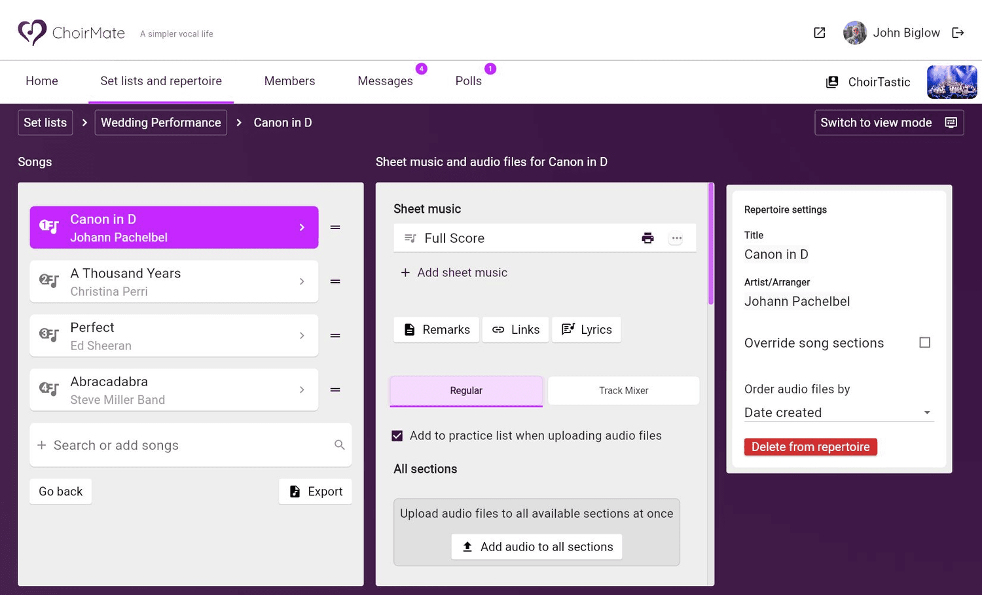Click Switch to view mode button
Viewport: 982px width, 595px height.
(x=889, y=122)
